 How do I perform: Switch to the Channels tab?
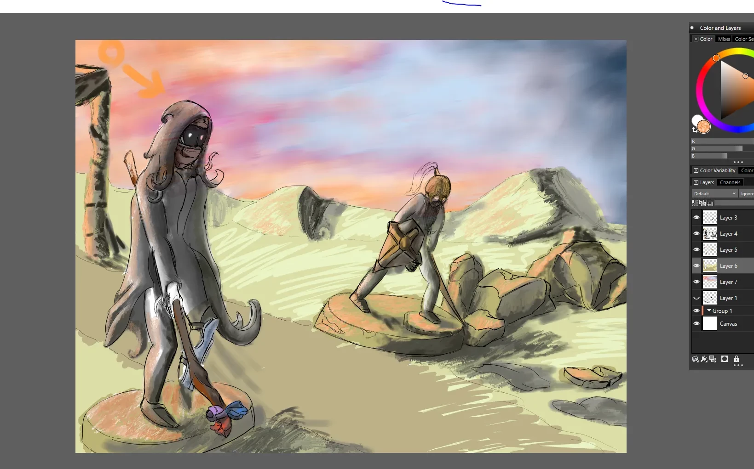pos(730,183)
